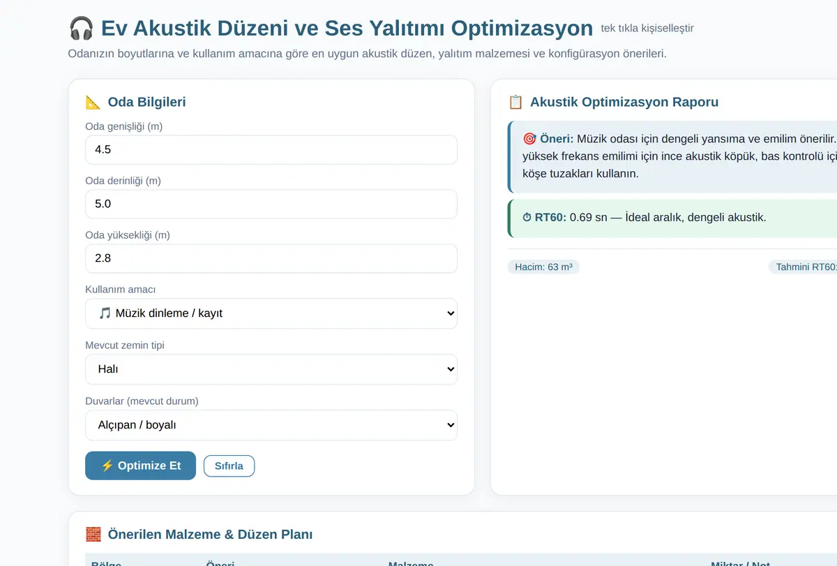Image resolution: width=837 pixels, height=566 pixels.
Task: Click the ruler icon beside Oda Bilgileri
Action: [x=93, y=103]
